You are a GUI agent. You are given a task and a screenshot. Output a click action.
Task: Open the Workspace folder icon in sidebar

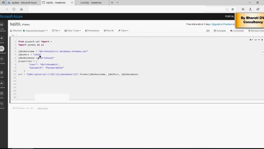2,48
